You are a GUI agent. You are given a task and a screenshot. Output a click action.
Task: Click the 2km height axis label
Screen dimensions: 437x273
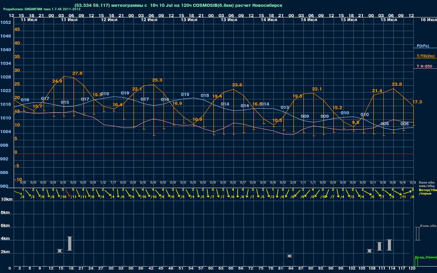coord(5,252)
